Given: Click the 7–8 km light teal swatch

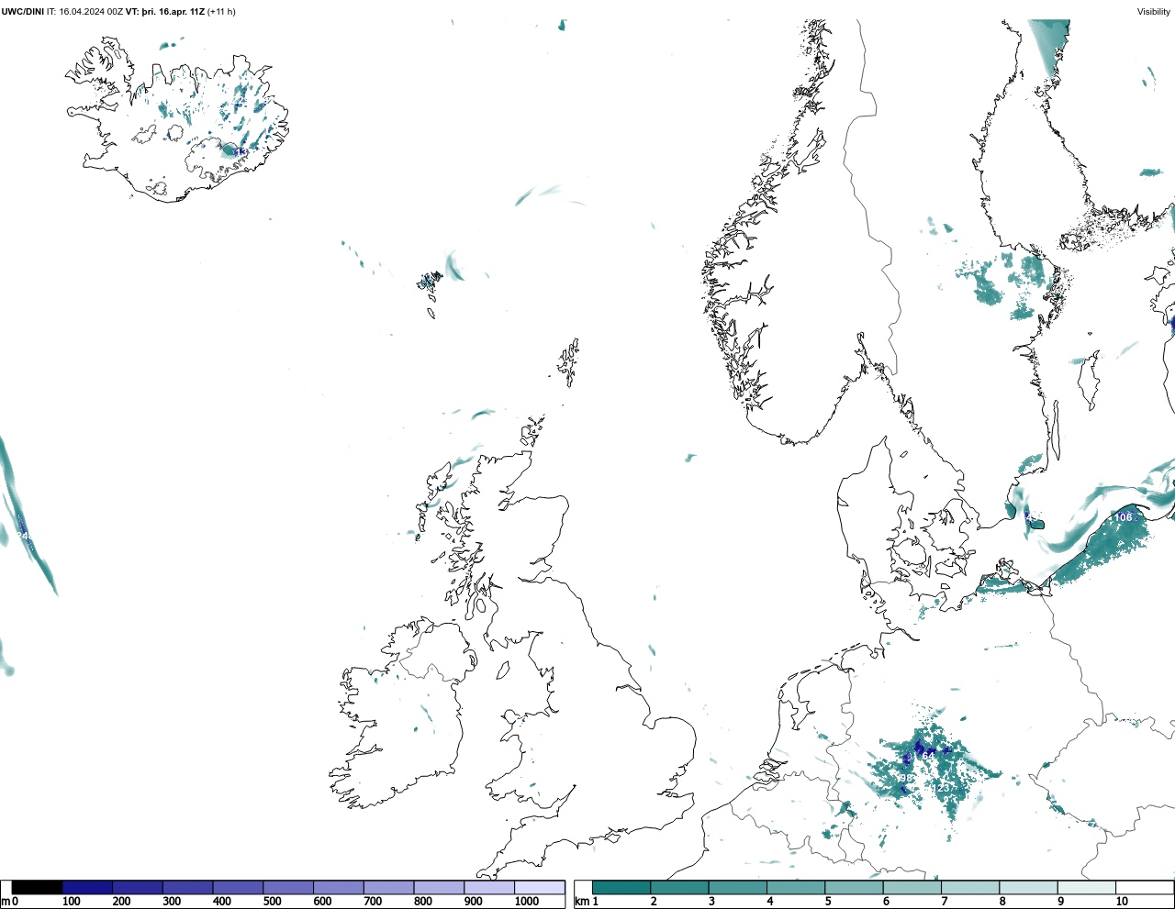Looking at the screenshot, I should point(970,887).
